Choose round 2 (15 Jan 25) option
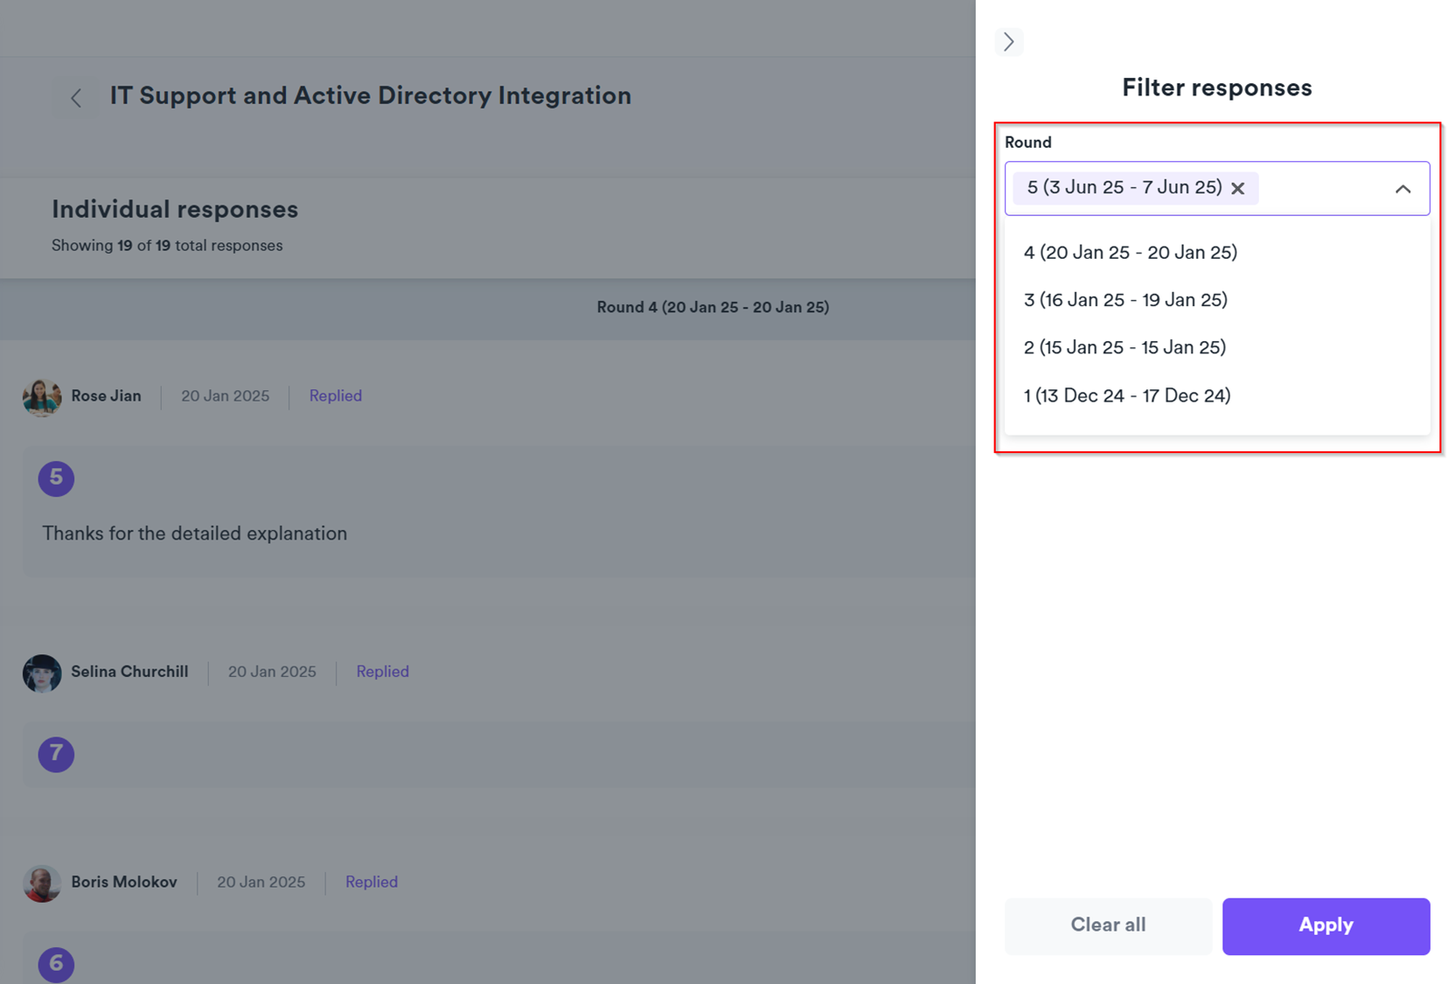This screenshot has height=984, width=1455. [x=1124, y=347]
